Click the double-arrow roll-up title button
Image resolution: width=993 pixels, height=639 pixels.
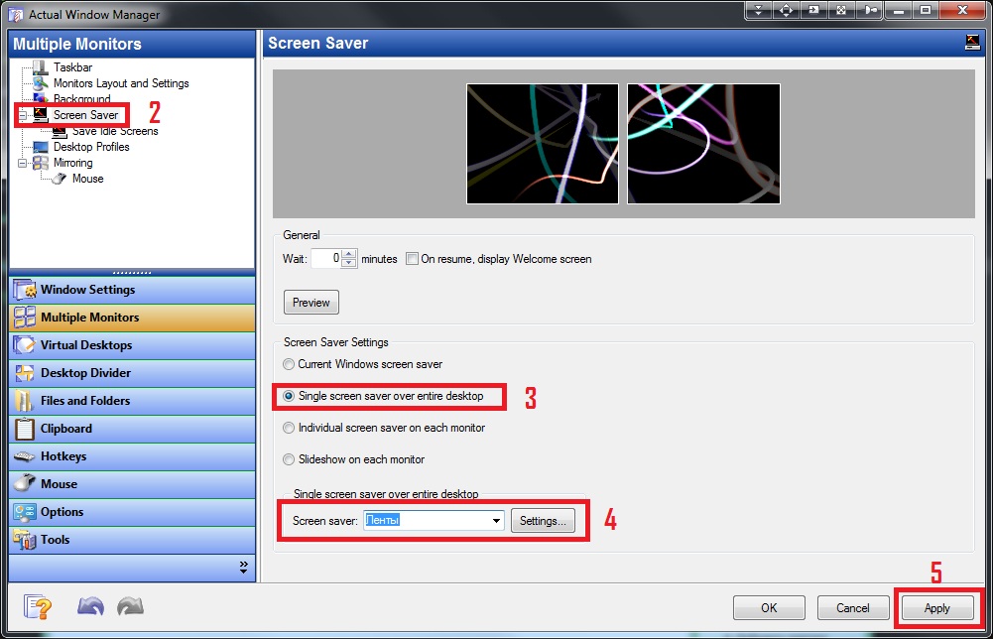[759, 10]
